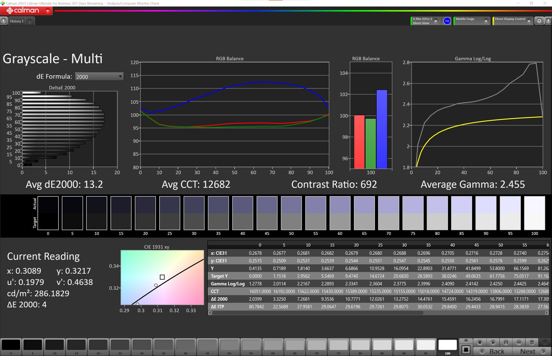Open settings gear icon
The height and width of the screenshot is (356, 552).
[539, 21]
